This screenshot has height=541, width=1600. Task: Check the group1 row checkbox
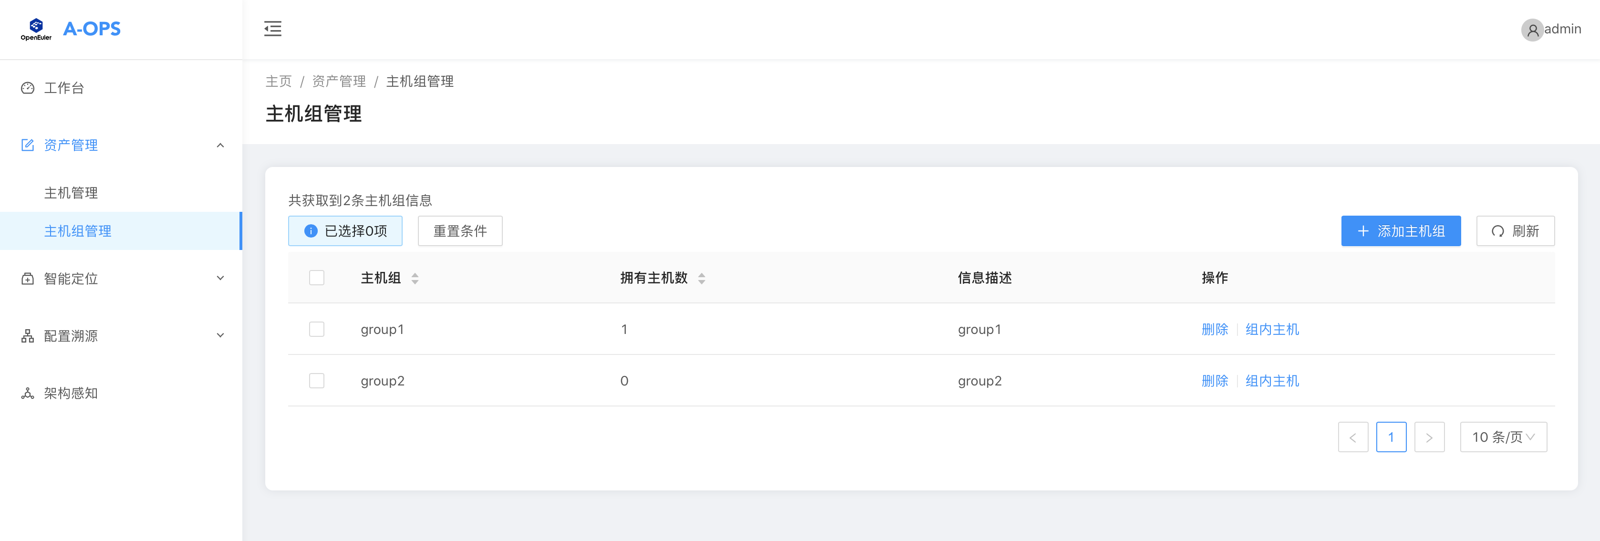pyautogui.click(x=317, y=329)
